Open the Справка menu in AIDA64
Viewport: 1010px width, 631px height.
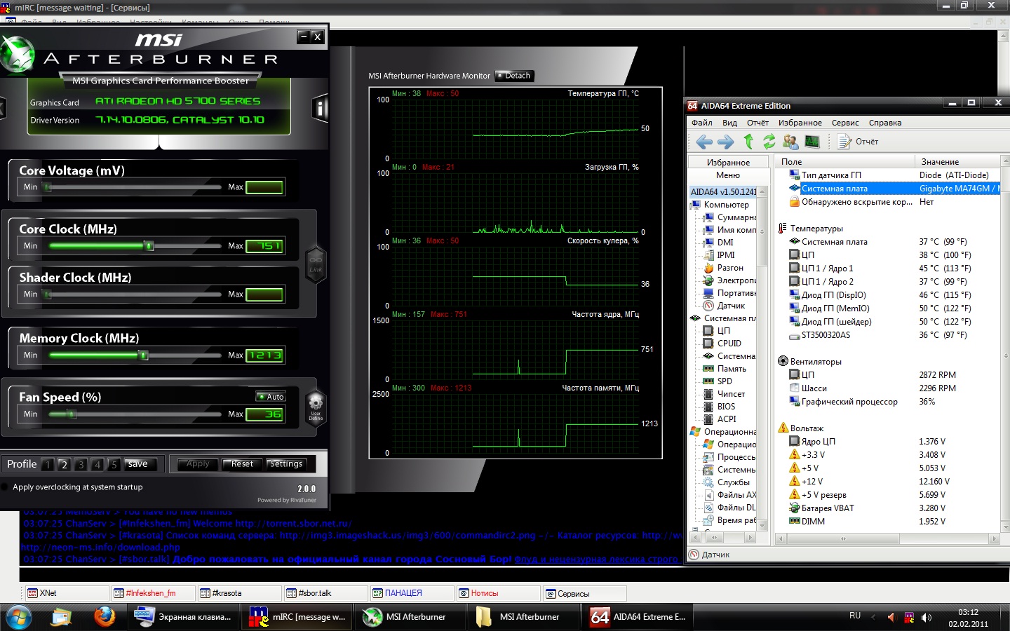point(885,123)
